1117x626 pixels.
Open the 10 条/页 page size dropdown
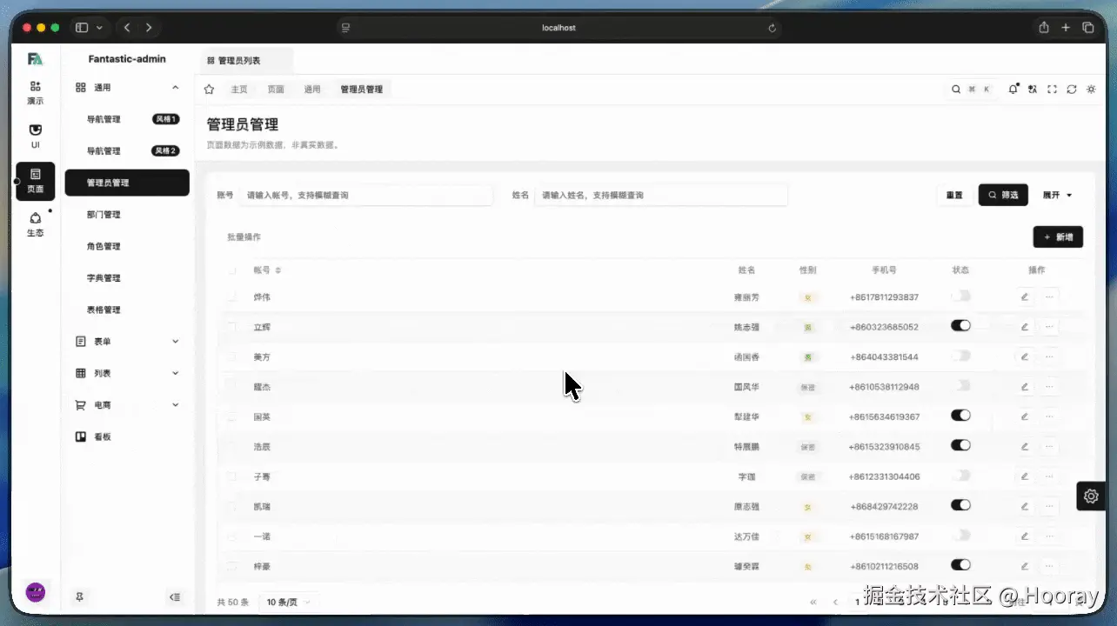tap(290, 602)
